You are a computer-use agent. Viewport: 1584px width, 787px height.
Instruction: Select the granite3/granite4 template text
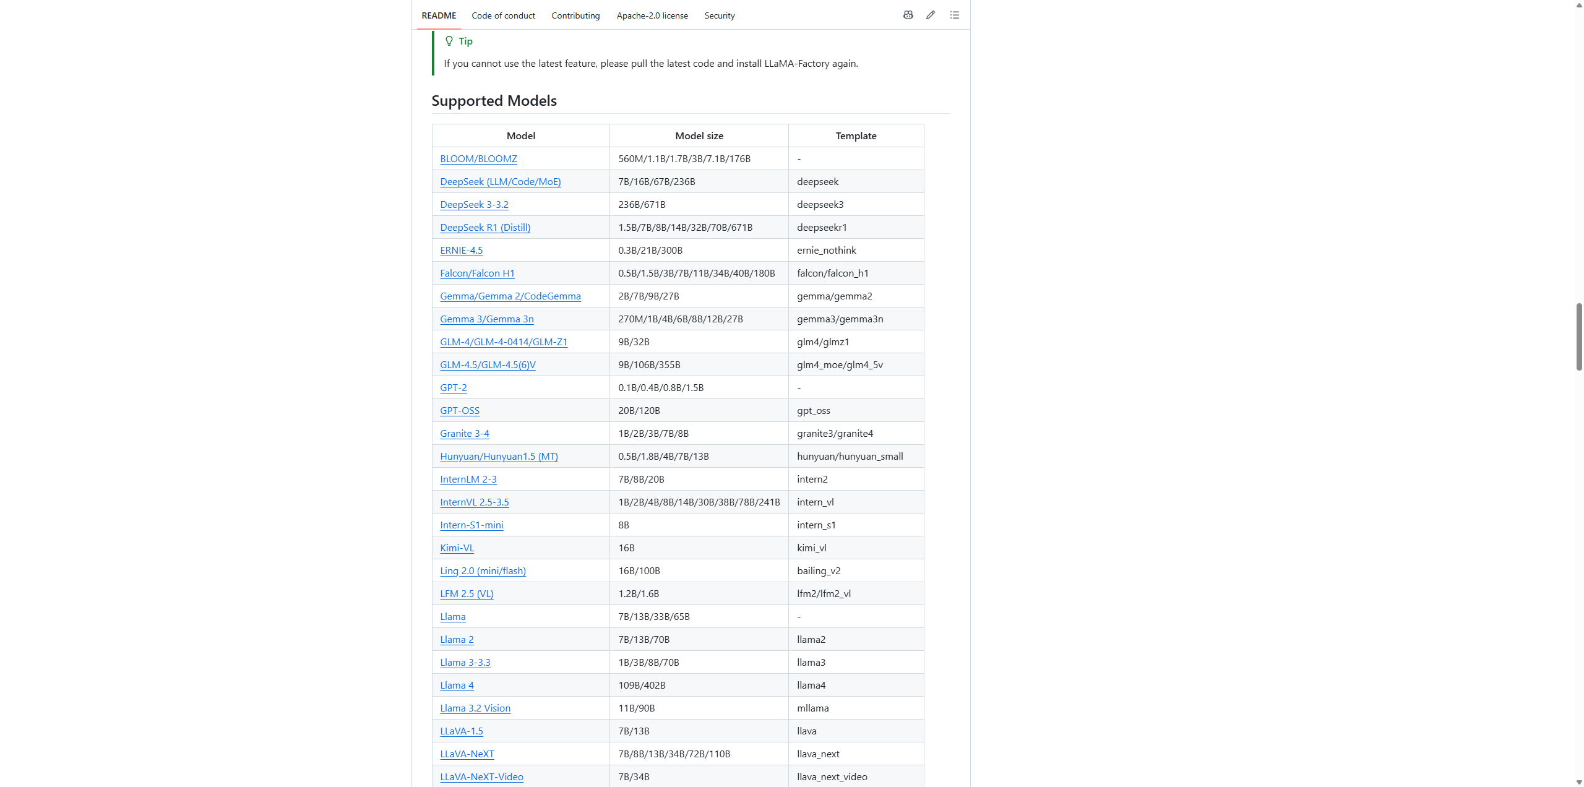click(835, 433)
